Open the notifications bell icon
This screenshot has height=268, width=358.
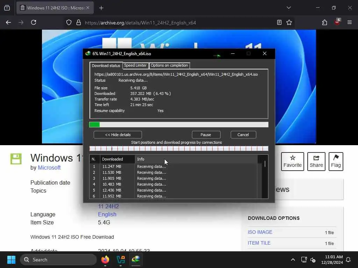tap(349, 260)
